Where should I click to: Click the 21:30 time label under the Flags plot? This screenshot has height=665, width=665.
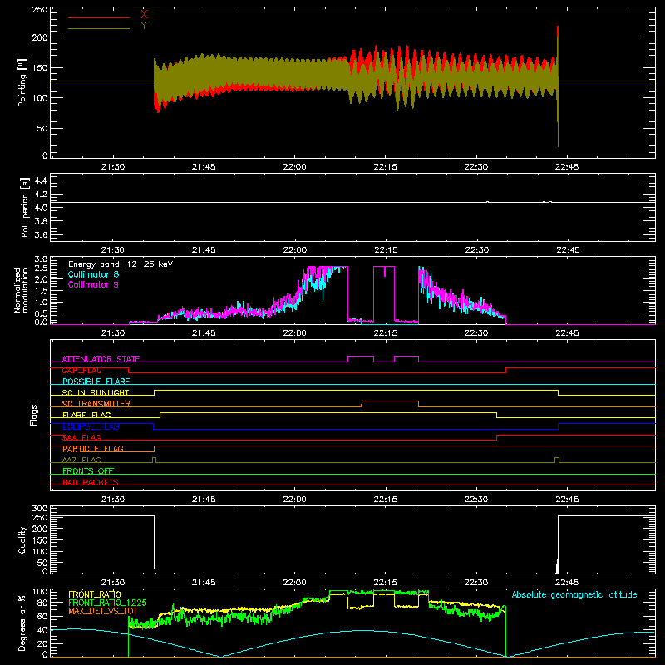tap(113, 500)
